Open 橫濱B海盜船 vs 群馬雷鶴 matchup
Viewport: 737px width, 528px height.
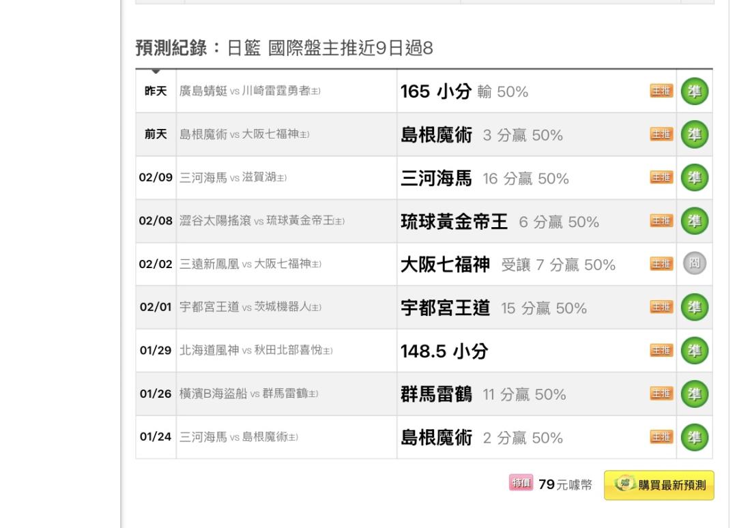[248, 394]
